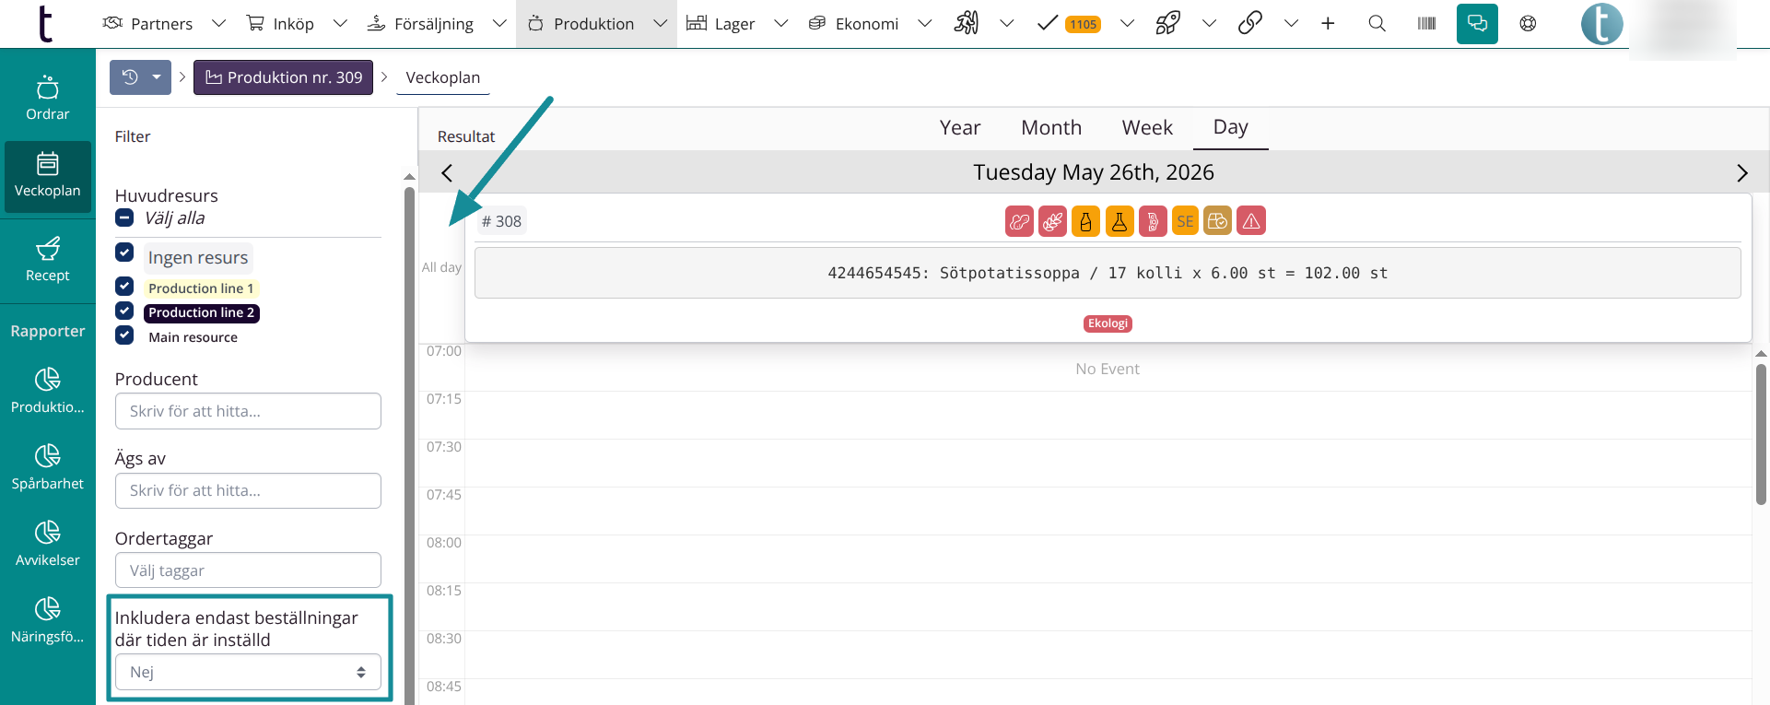Viewport: 1770px width, 705px height.
Task: Uncheck the Ingen resurs checkbox
Action: click(x=124, y=252)
